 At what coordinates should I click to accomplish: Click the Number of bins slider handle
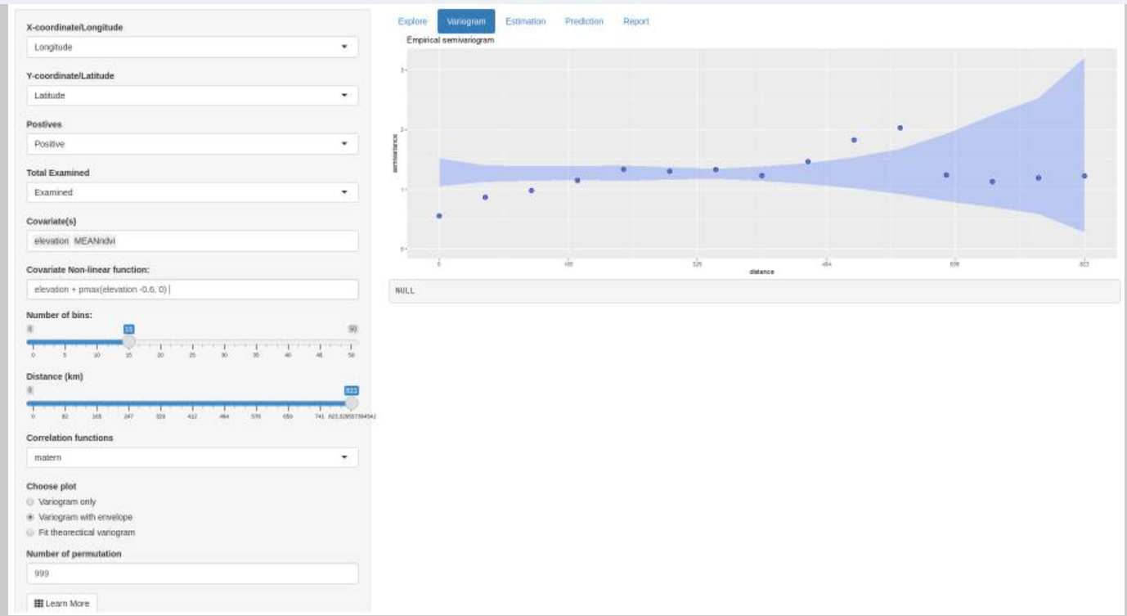point(128,342)
